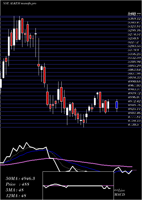This screenshot has width=142, height=200.
Task: Click the blue candlestick at the far right
Action: click(x=117, y=105)
